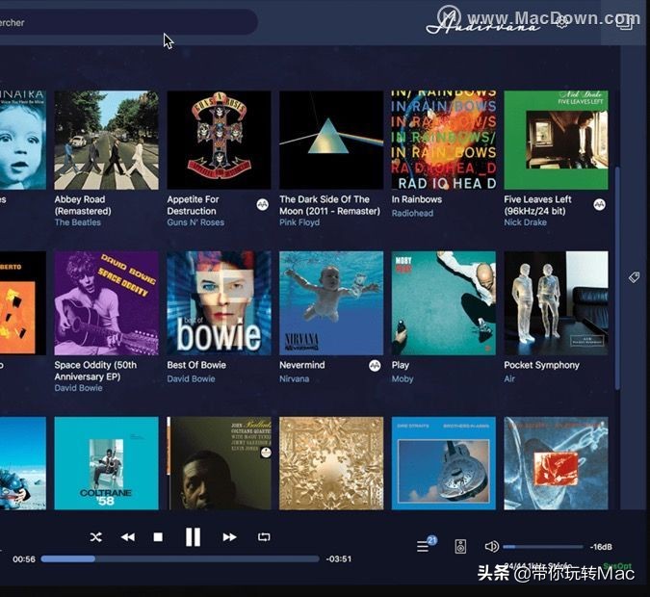The image size is (650, 597).
Task: Open The Dark Side Of The Moon cover
Action: (331, 141)
